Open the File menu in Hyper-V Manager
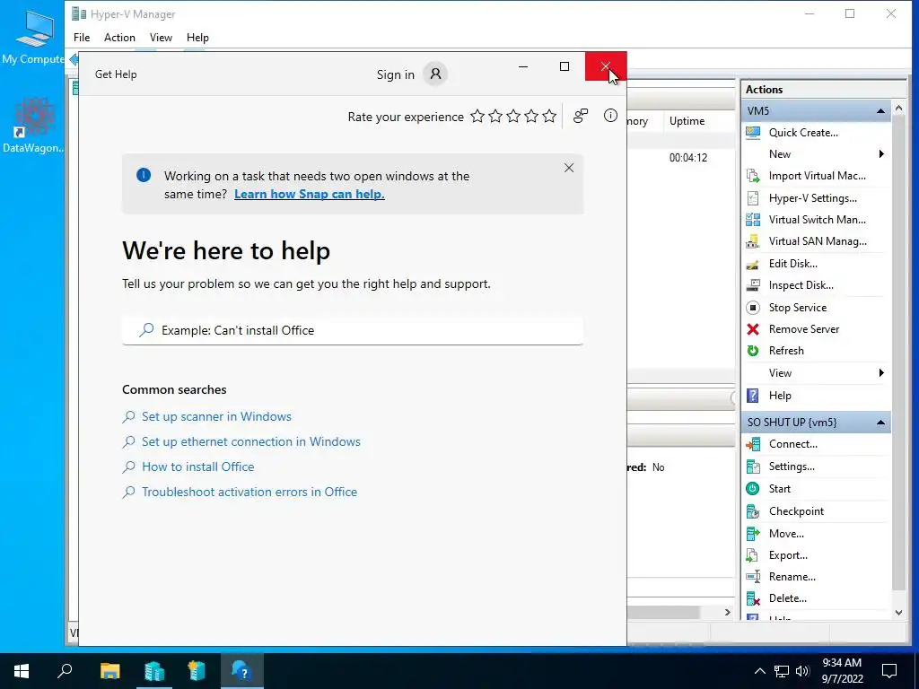Viewport: 919px width, 689px height. click(82, 38)
